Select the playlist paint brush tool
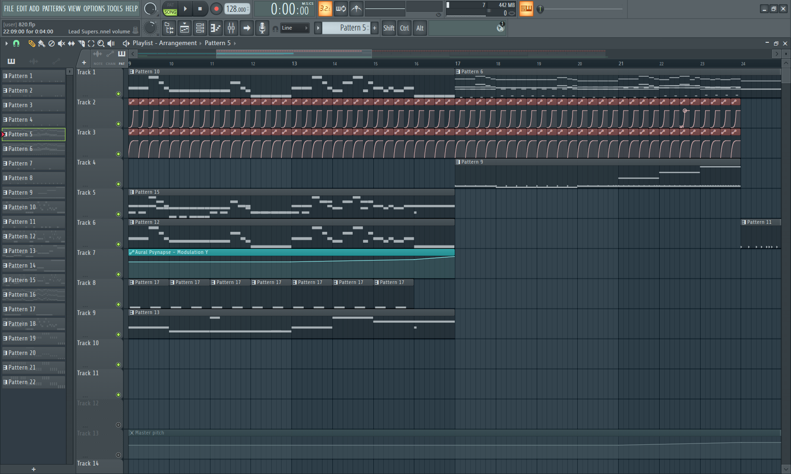The image size is (791, 474). [x=41, y=43]
